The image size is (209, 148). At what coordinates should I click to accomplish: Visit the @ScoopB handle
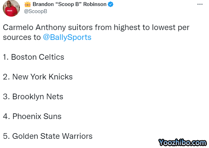point(35,11)
